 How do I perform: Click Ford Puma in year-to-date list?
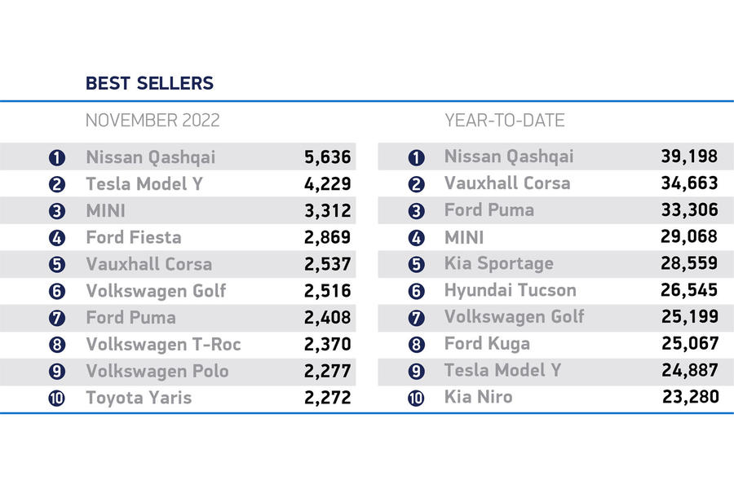[489, 210]
